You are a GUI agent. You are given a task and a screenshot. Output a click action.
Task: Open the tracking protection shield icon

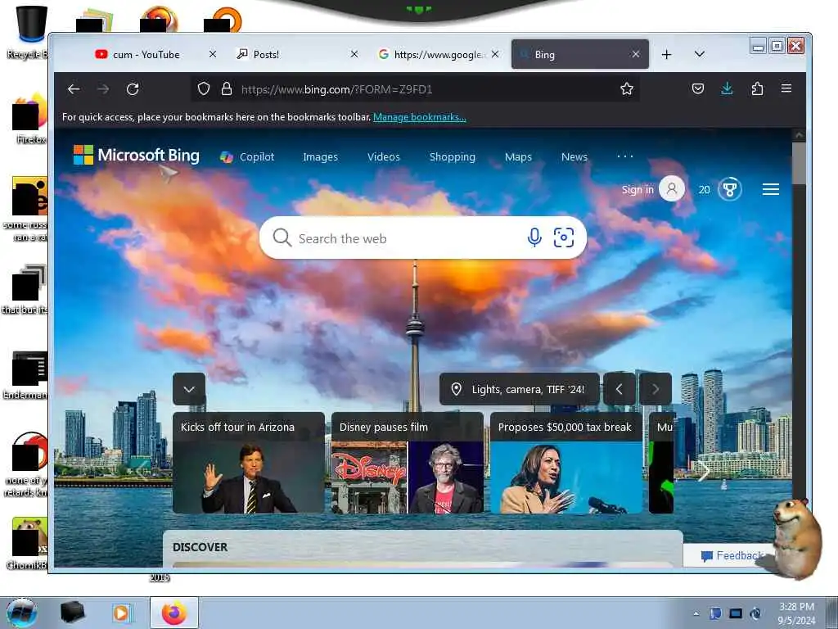point(204,88)
